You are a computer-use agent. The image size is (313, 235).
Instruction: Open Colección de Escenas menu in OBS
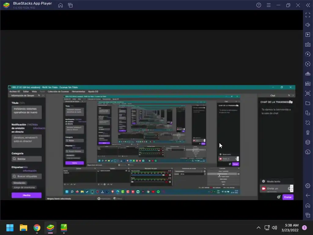58,91
